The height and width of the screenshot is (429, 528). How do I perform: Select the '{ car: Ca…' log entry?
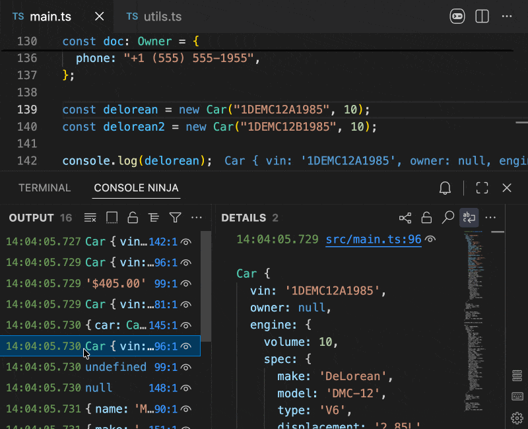pyautogui.click(x=100, y=325)
